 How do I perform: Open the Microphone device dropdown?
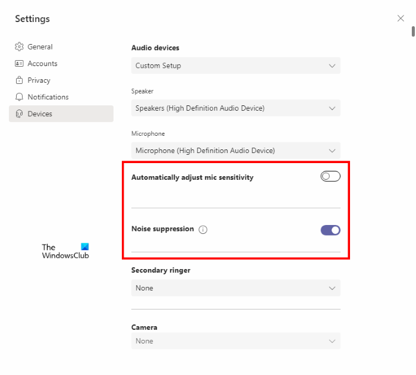[x=235, y=151]
